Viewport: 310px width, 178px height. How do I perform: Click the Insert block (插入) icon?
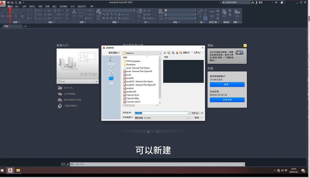point(139,13)
